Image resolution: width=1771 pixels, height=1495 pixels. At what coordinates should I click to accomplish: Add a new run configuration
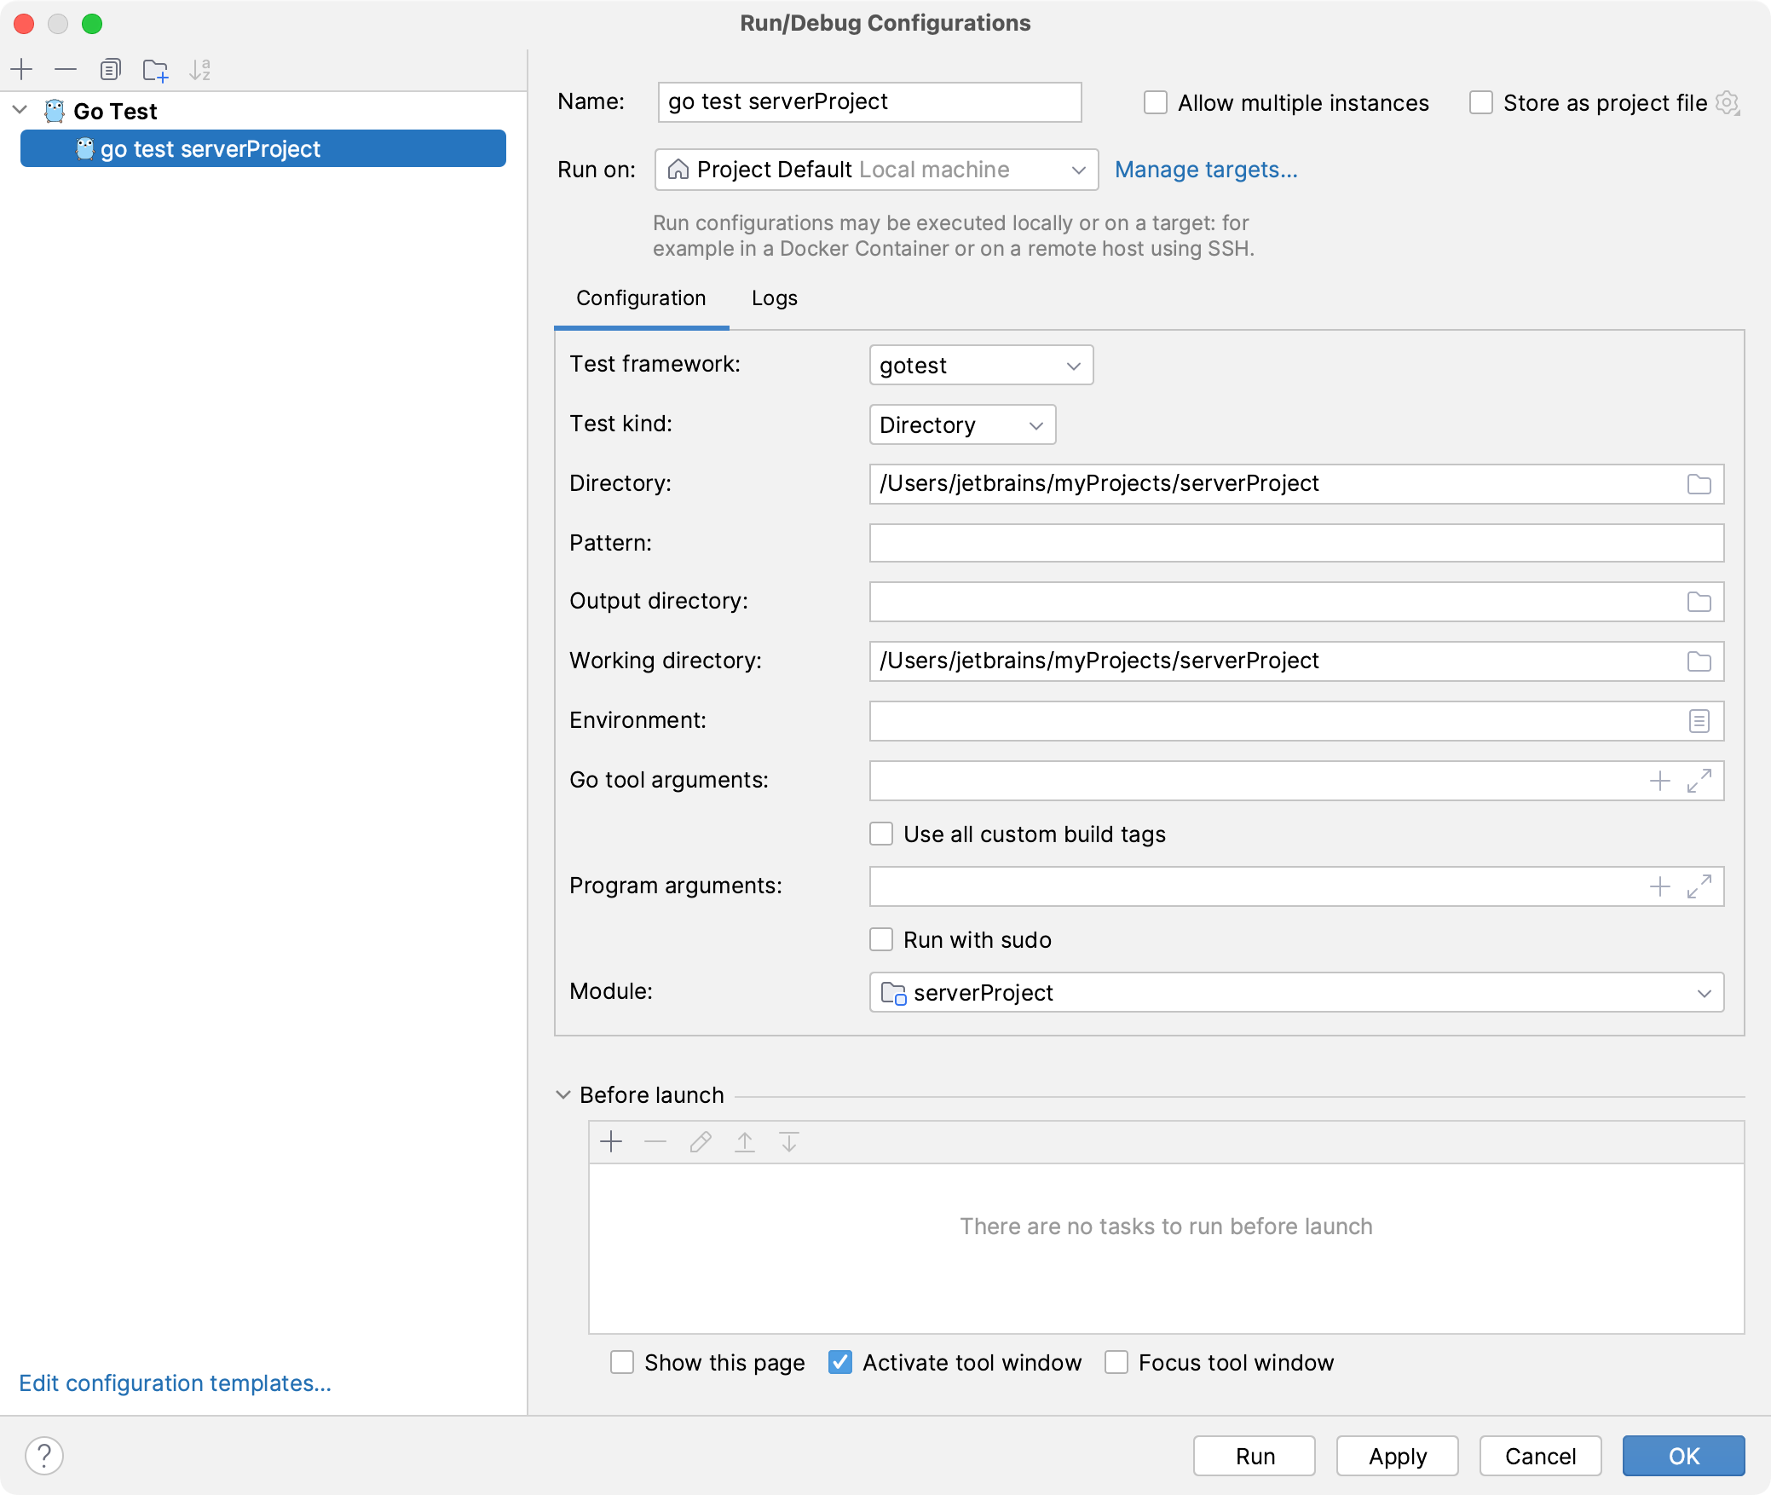pyautogui.click(x=21, y=69)
